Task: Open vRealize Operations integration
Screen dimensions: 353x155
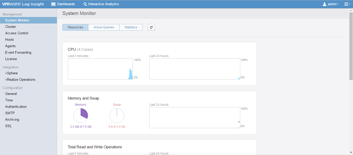Action: (20, 79)
